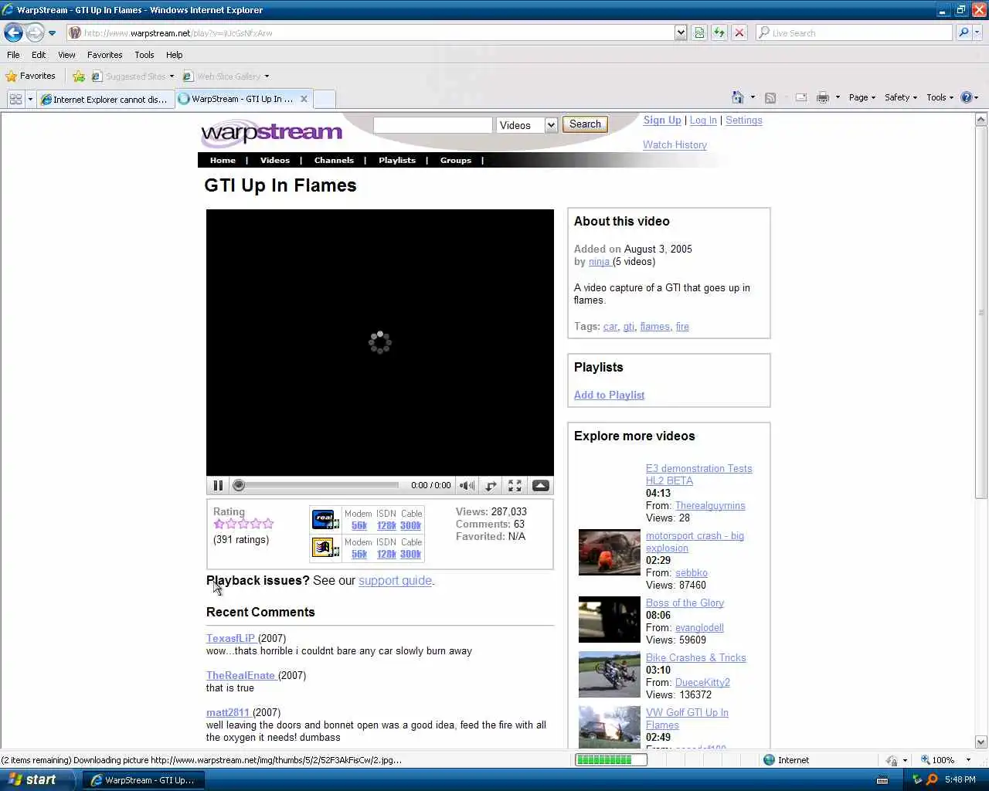Expand the Quick Tabs list arrow

30,99
